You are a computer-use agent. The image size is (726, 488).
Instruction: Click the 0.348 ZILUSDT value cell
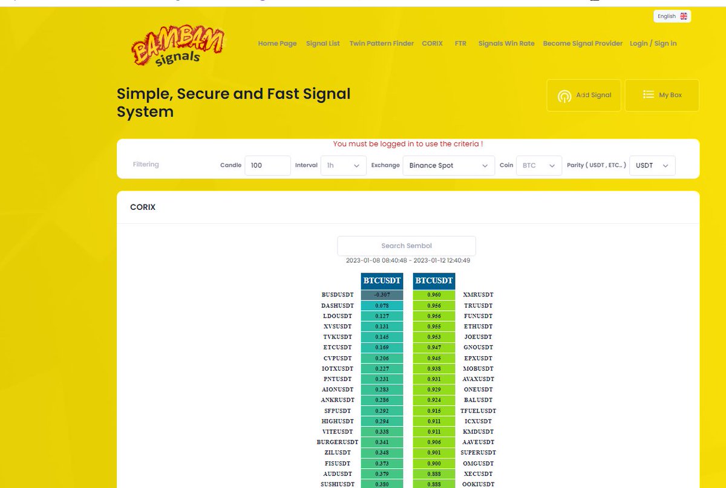coord(382,452)
